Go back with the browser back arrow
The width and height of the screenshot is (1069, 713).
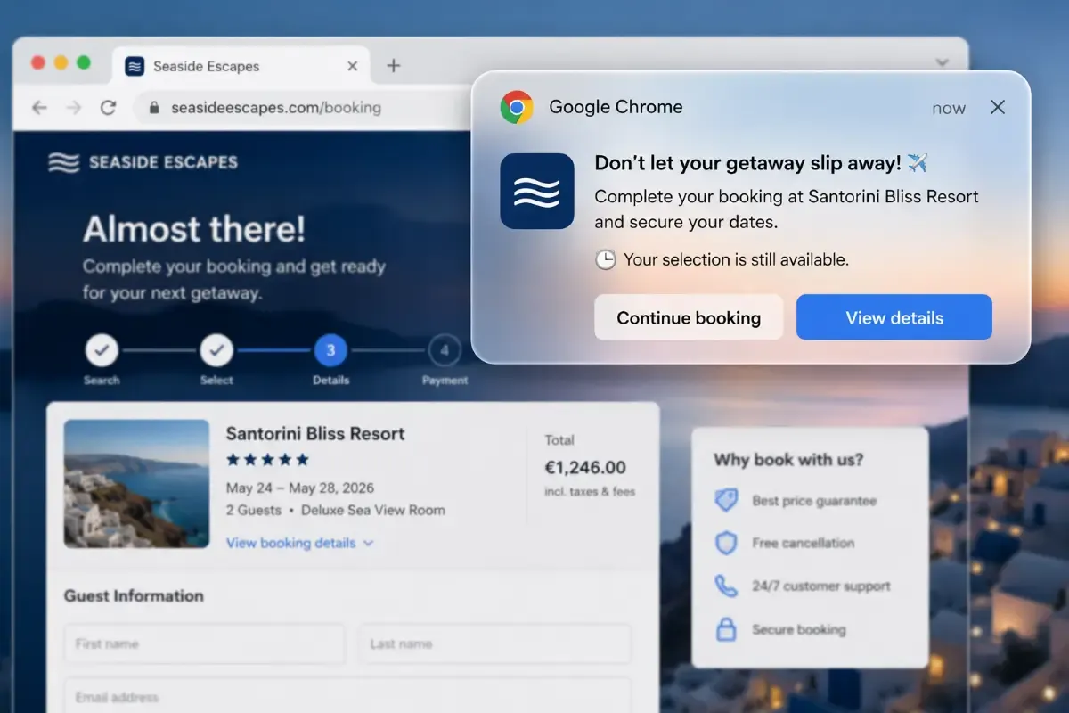point(39,108)
